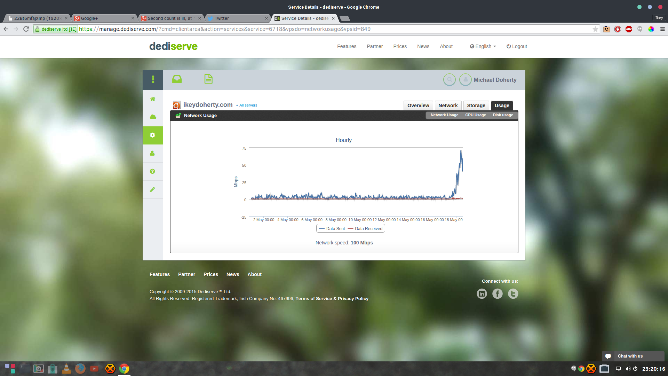Screen dimensions: 668x376
Task: Select the Disk usage sub-tab
Action: pos(503,115)
